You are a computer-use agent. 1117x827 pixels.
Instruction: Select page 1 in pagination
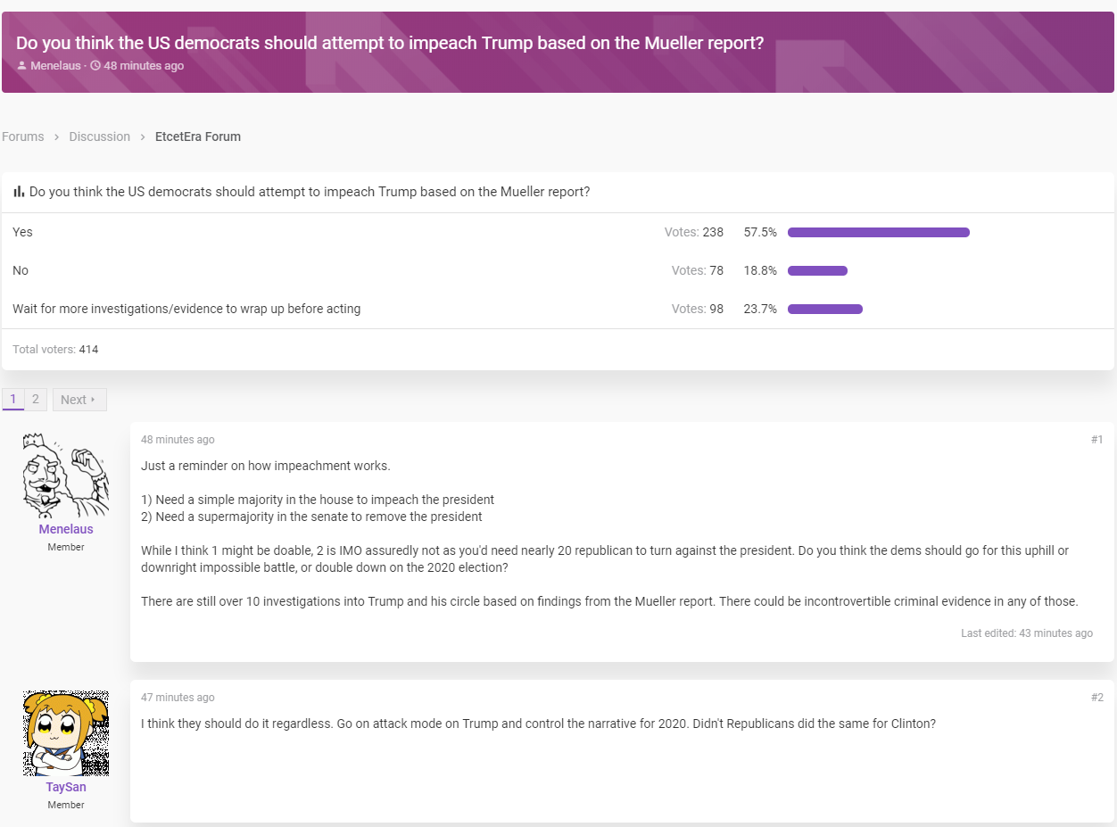coord(12,400)
